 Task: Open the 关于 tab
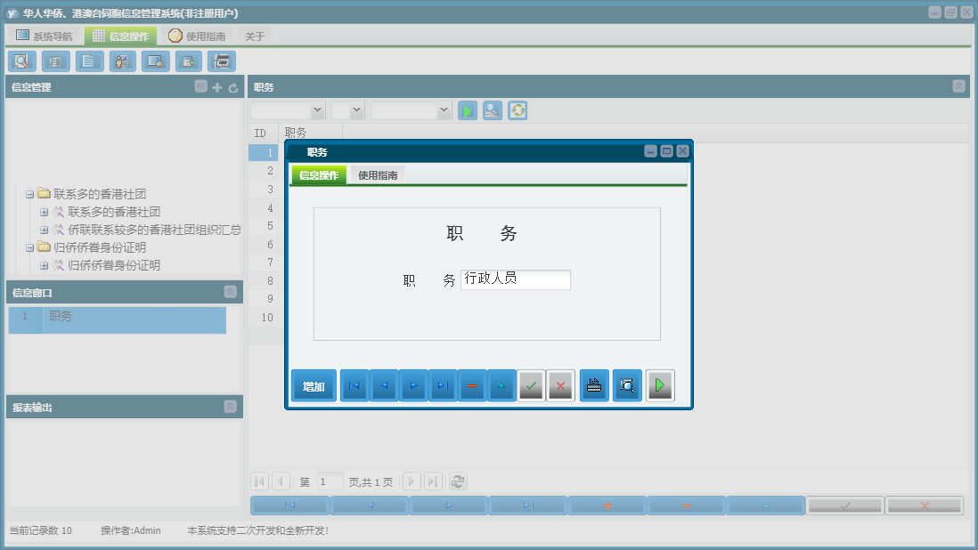click(x=255, y=36)
